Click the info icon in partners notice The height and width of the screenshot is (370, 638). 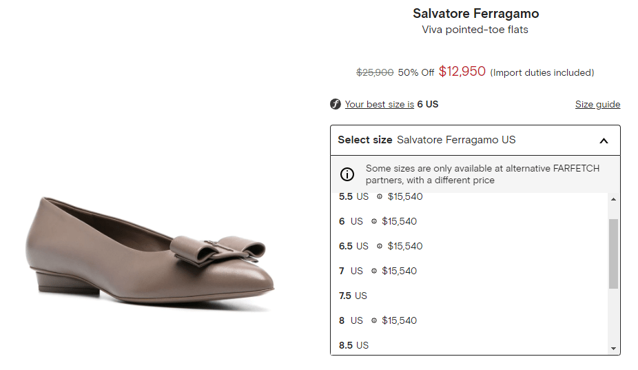(x=348, y=174)
